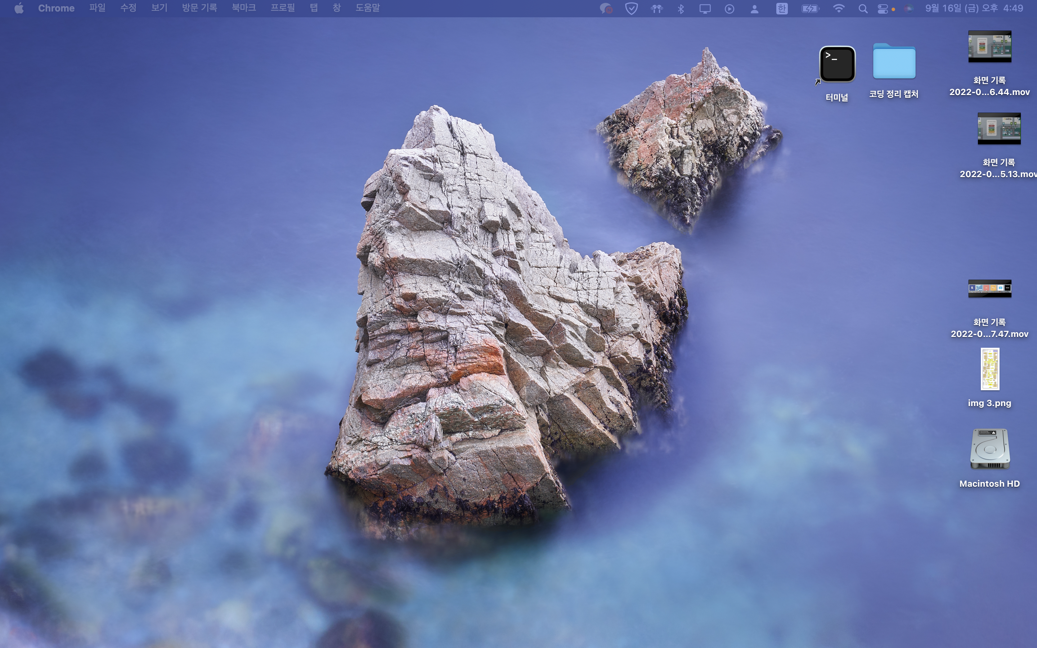Open the 파일 menu

(97, 8)
